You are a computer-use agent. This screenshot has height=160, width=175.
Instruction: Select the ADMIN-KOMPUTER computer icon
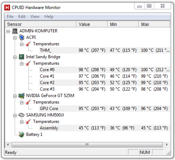click(15, 31)
